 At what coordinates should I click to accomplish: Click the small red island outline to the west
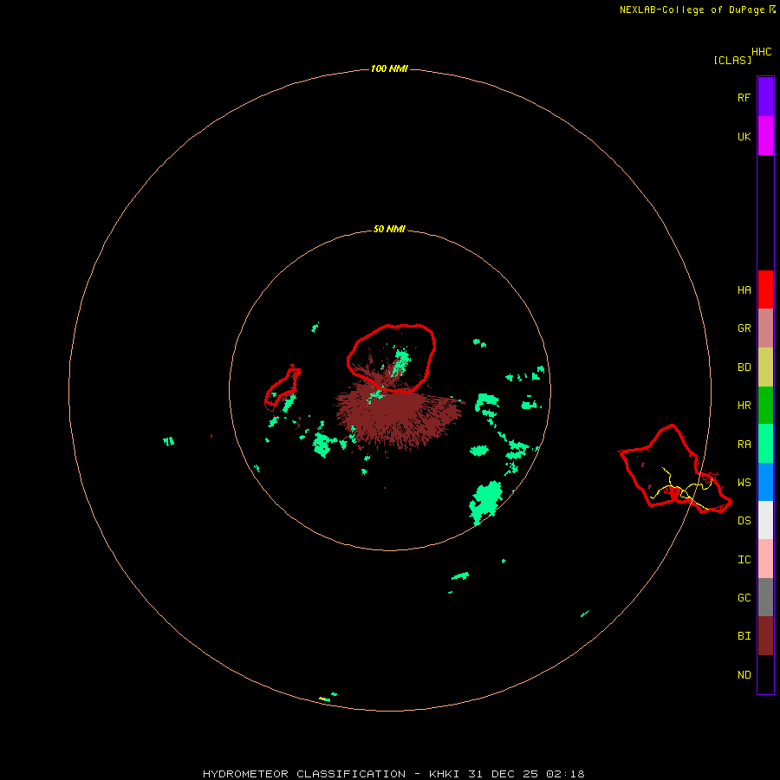tap(282, 388)
